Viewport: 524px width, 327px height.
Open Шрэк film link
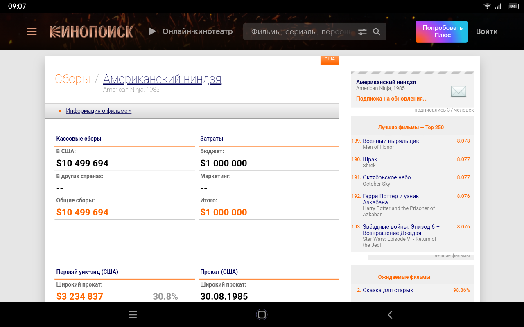(370, 159)
